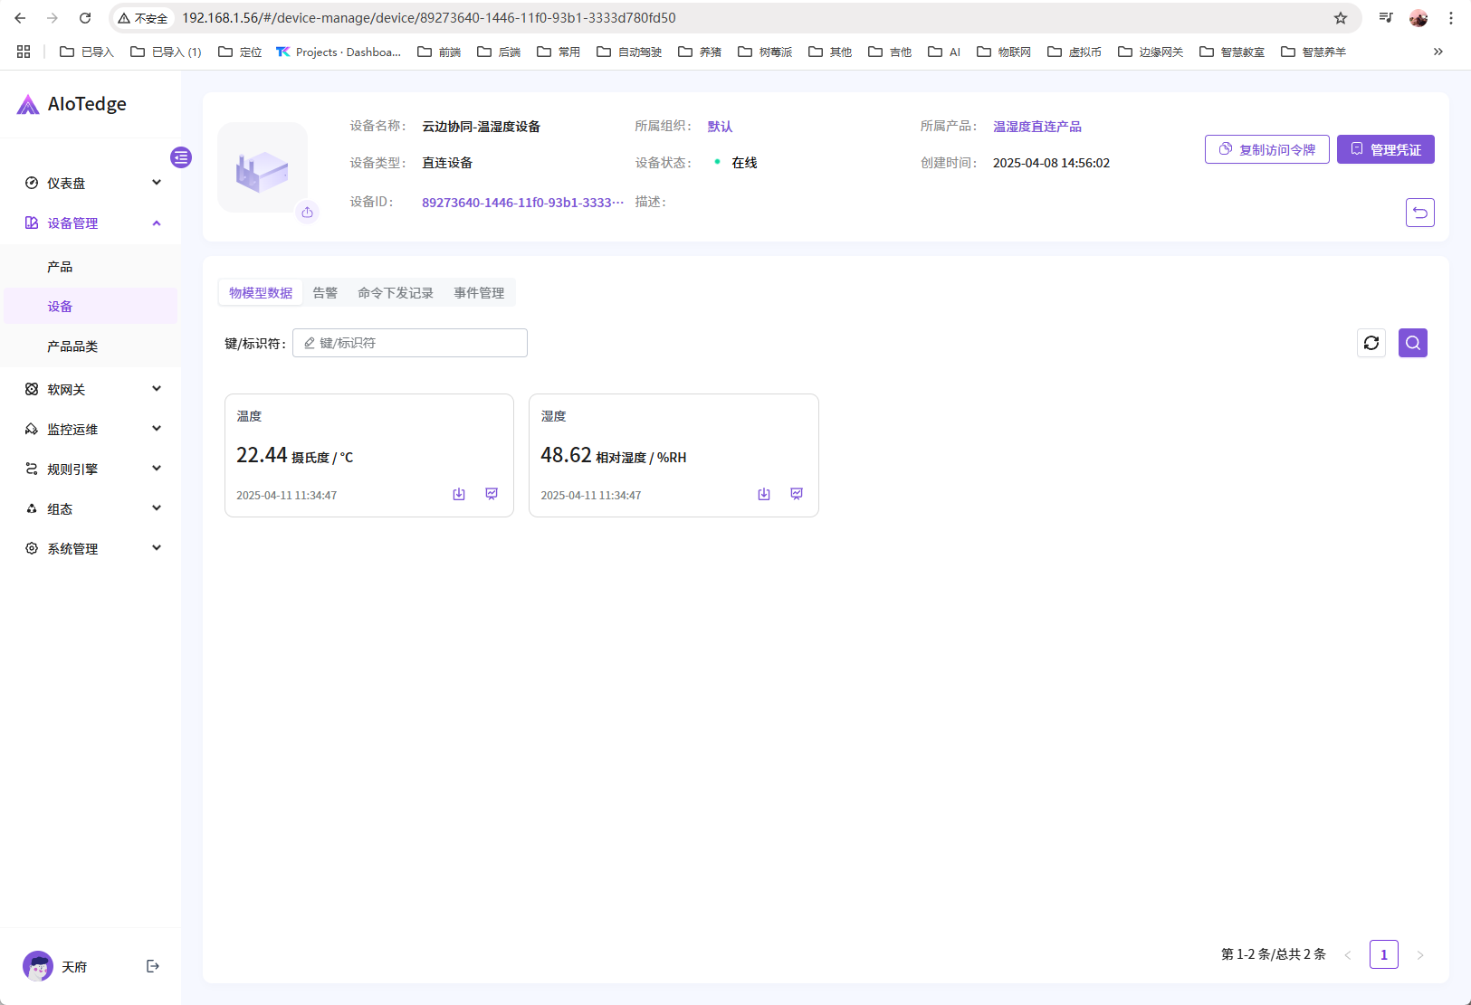1471x1005 pixels.
Task: Click the logout icon beside 天府
Action: [x=153, y=966]
